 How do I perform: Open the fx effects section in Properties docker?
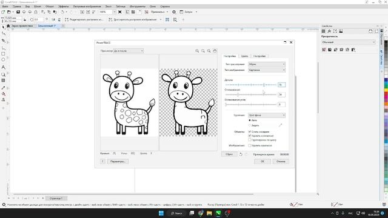329,31
